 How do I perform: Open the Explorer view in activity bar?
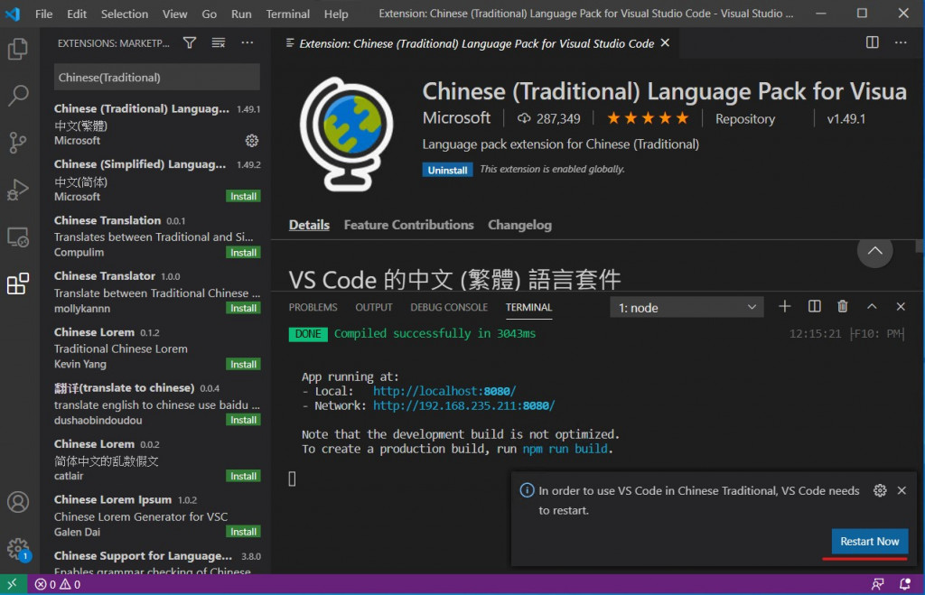pos(18,49)
